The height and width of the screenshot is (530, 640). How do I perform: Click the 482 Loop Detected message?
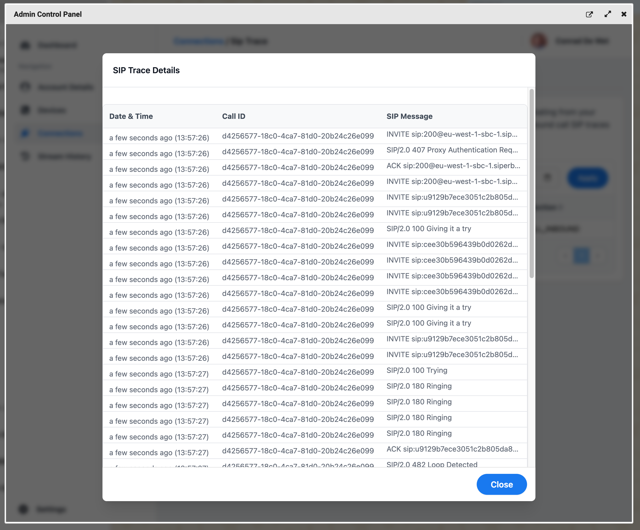point(432,464)
